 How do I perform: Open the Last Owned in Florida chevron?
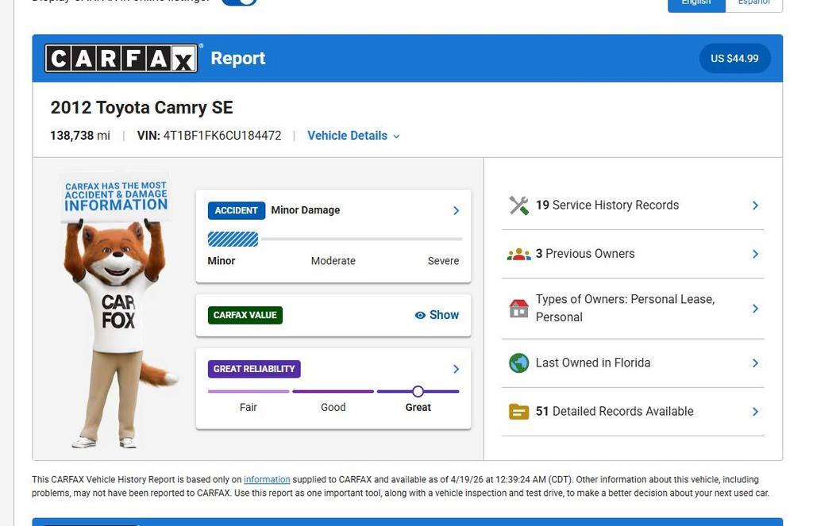[x=756, y=363]
